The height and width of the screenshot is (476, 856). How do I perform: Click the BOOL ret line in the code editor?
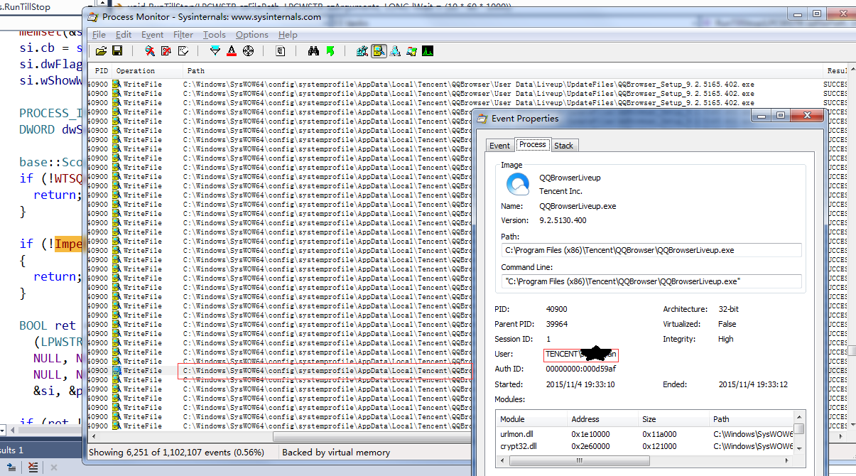pyautogui.click(x=49, y=325)
